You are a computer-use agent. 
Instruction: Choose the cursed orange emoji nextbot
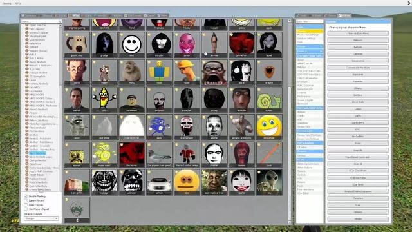(187, 182)
